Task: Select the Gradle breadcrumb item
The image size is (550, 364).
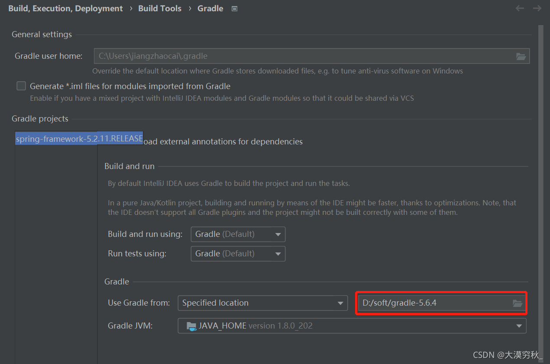Action: point(210,9)
